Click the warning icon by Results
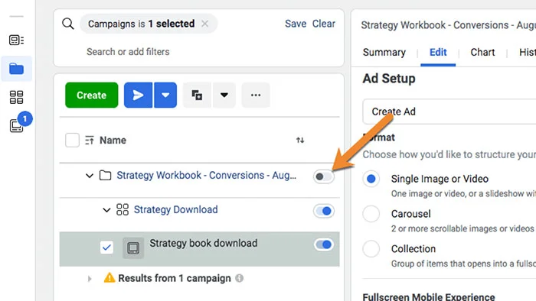Screen dimensions: 536x301 [109, 278]
